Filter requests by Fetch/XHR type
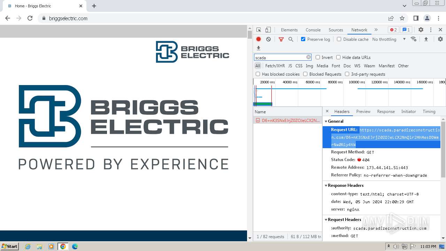This screenshot has height=251, width=446. [275, 66]
